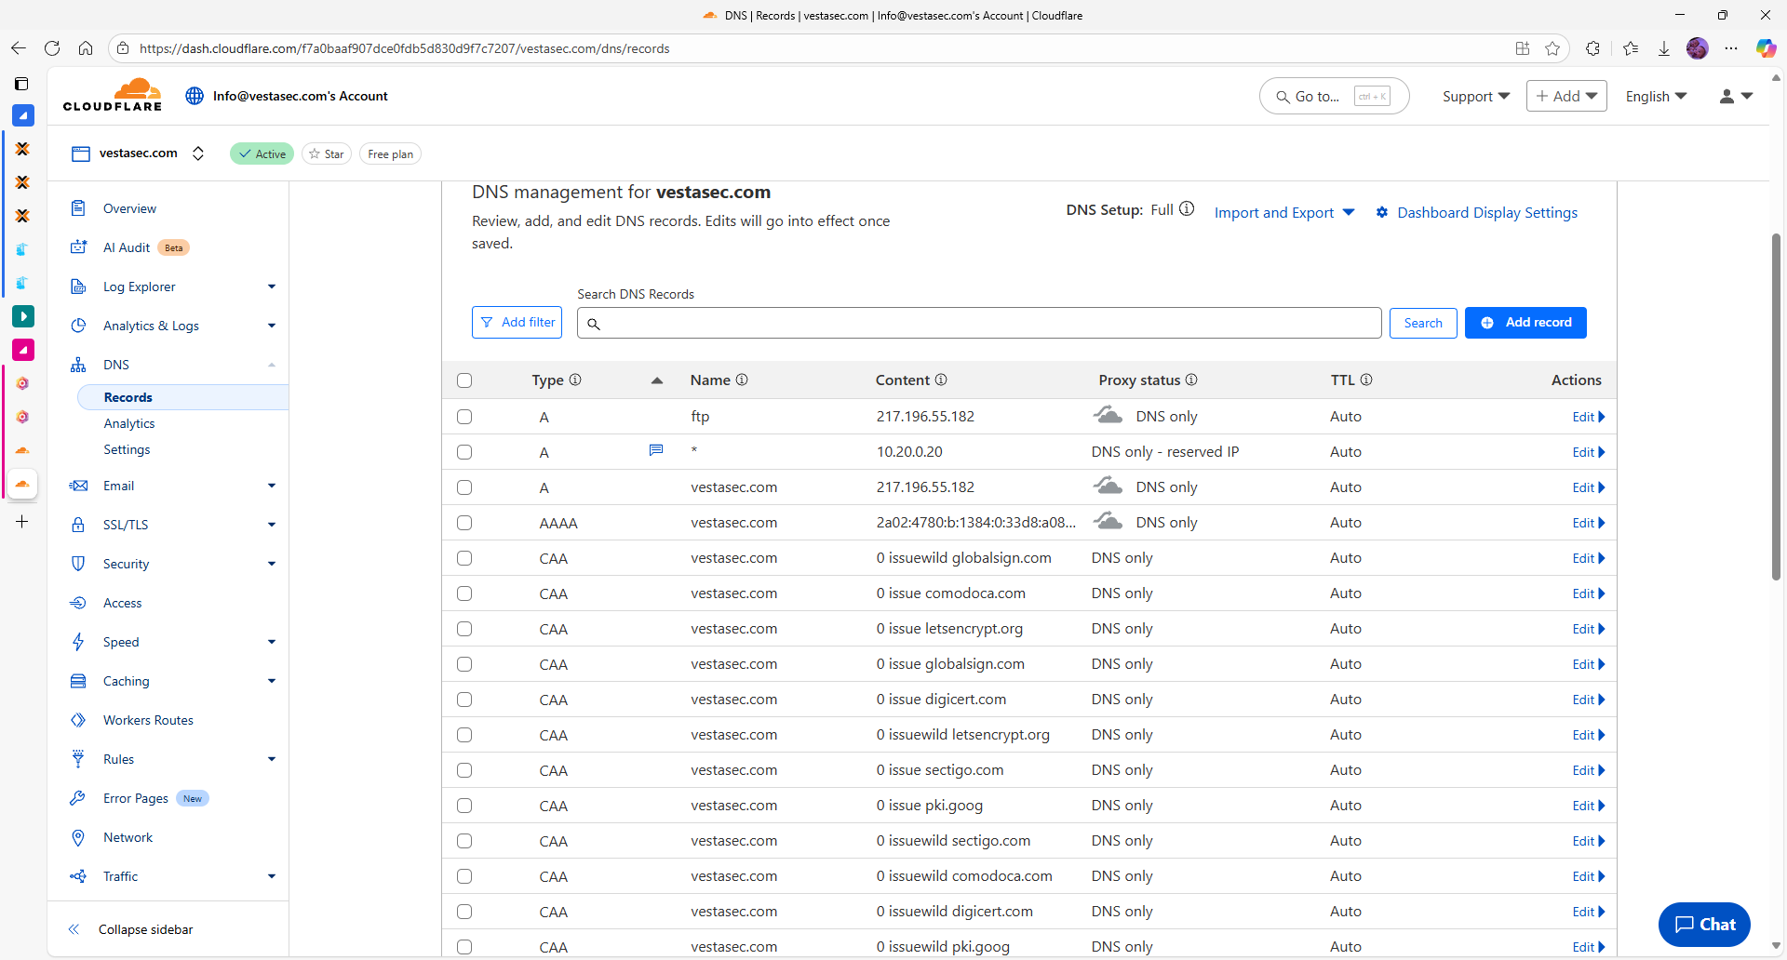Open the Overview page
Image resolution: width=1787 pixels, height=960 pixels.
(x=129, y=208)
